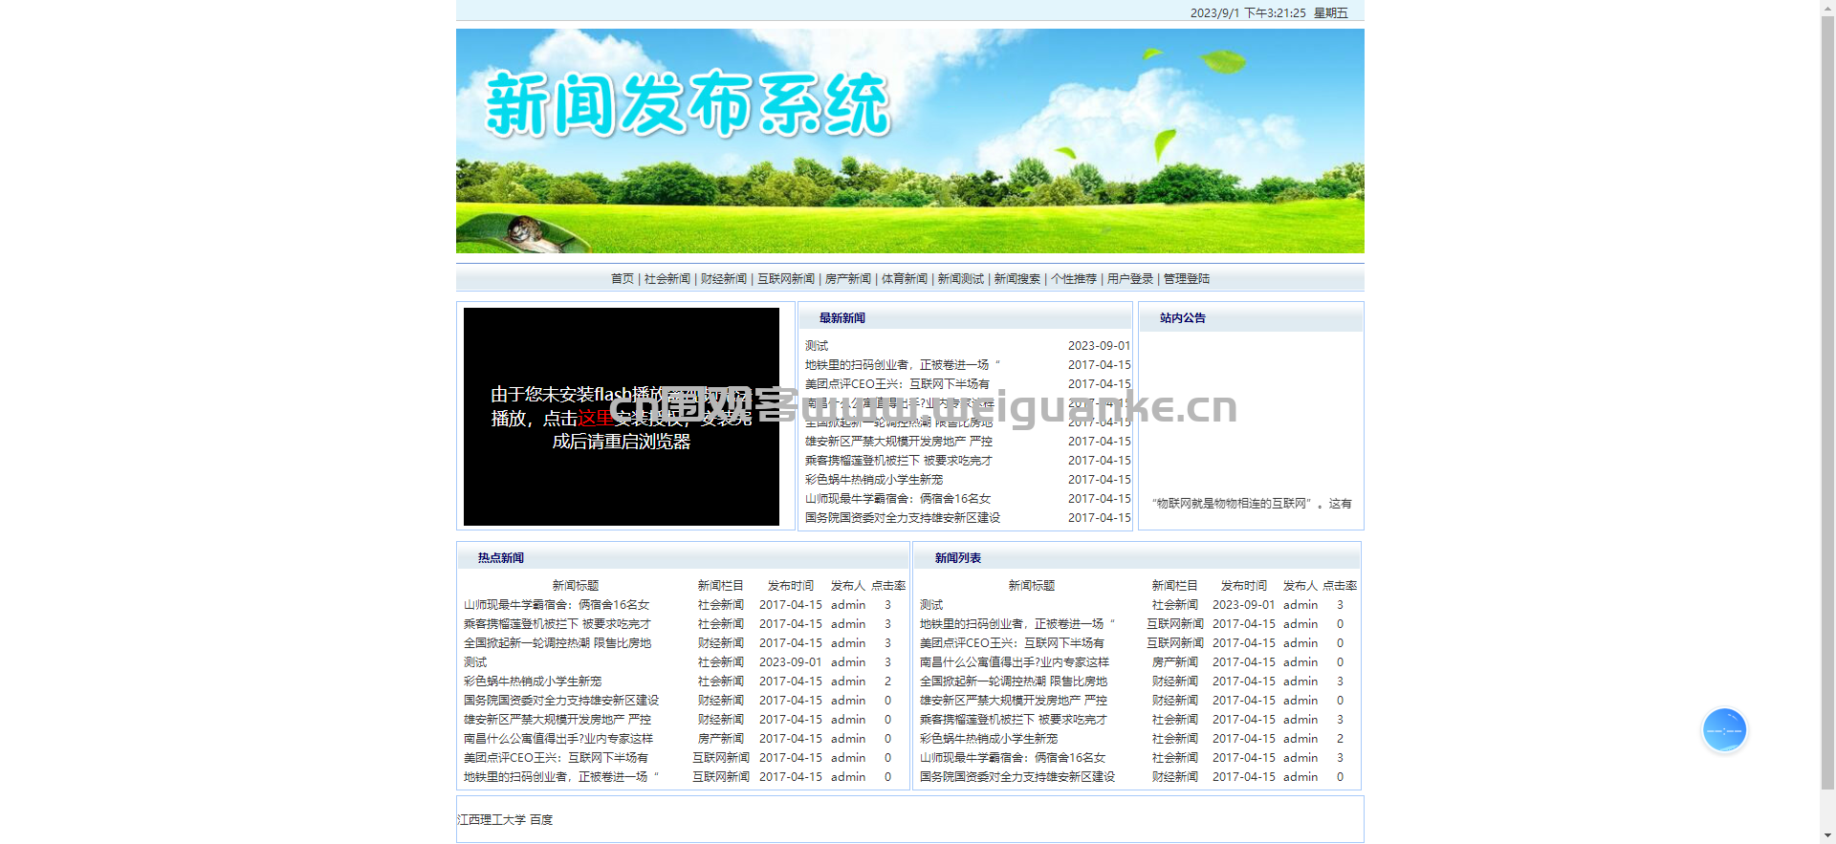Open 雄安新区严禁大规模开发房地产 in 新闻列表 table
Image resolution: width=1836 pixels, height=844 pixels.
click(x=1014, y=701)
